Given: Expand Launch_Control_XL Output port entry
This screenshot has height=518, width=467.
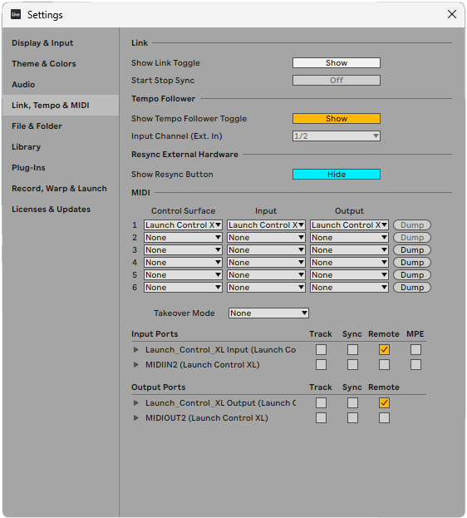Looking at the screenshot, I should pos(135,403).
